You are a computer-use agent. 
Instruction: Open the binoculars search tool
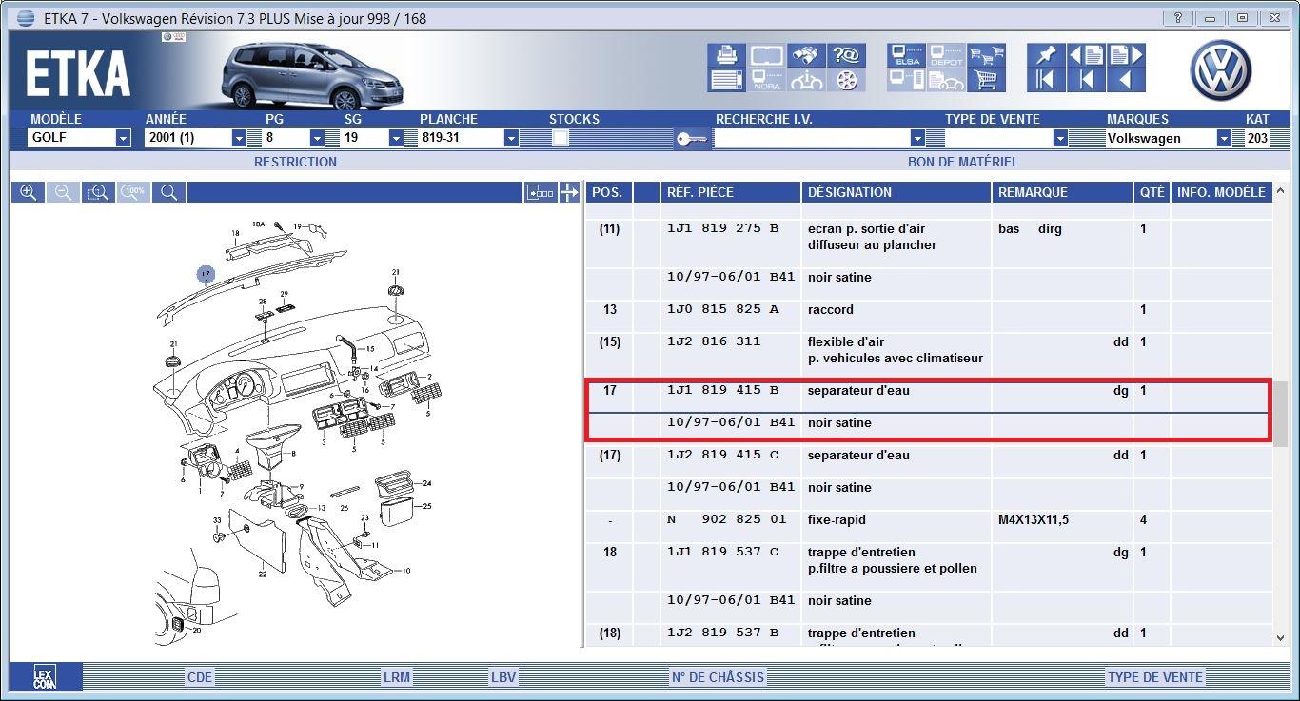pos(806,55)
